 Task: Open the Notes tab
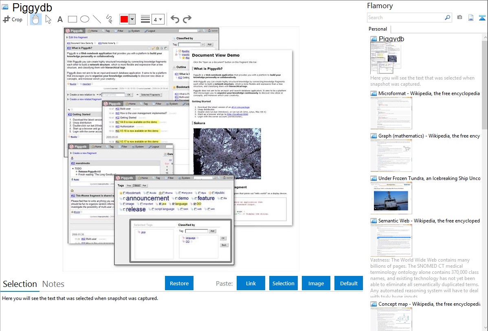coord(53,284)
